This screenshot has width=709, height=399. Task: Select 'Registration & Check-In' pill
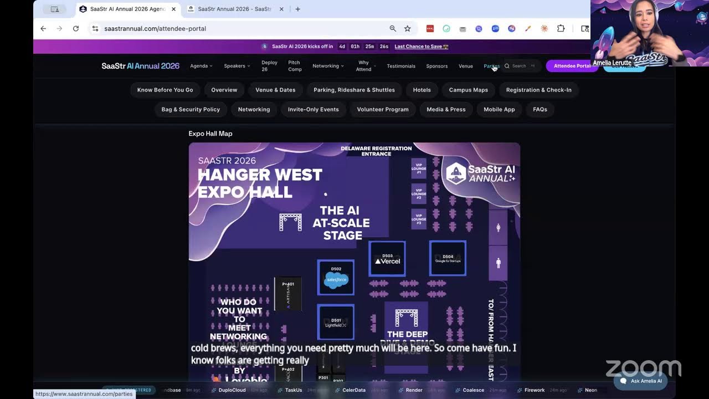click(539, 90)
